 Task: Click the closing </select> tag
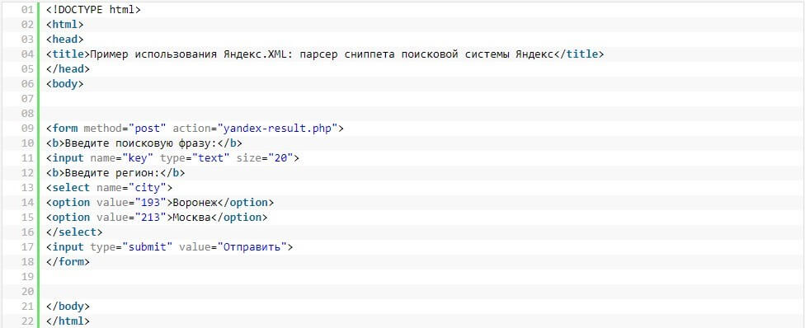tap(74, 232)
